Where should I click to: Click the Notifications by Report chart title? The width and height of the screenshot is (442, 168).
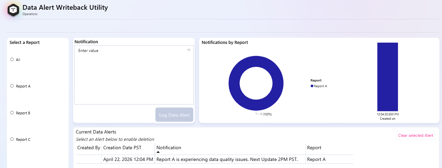tap(225, 43)
